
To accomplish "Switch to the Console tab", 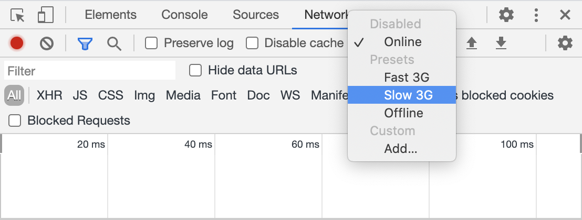I will pos(184,15).
